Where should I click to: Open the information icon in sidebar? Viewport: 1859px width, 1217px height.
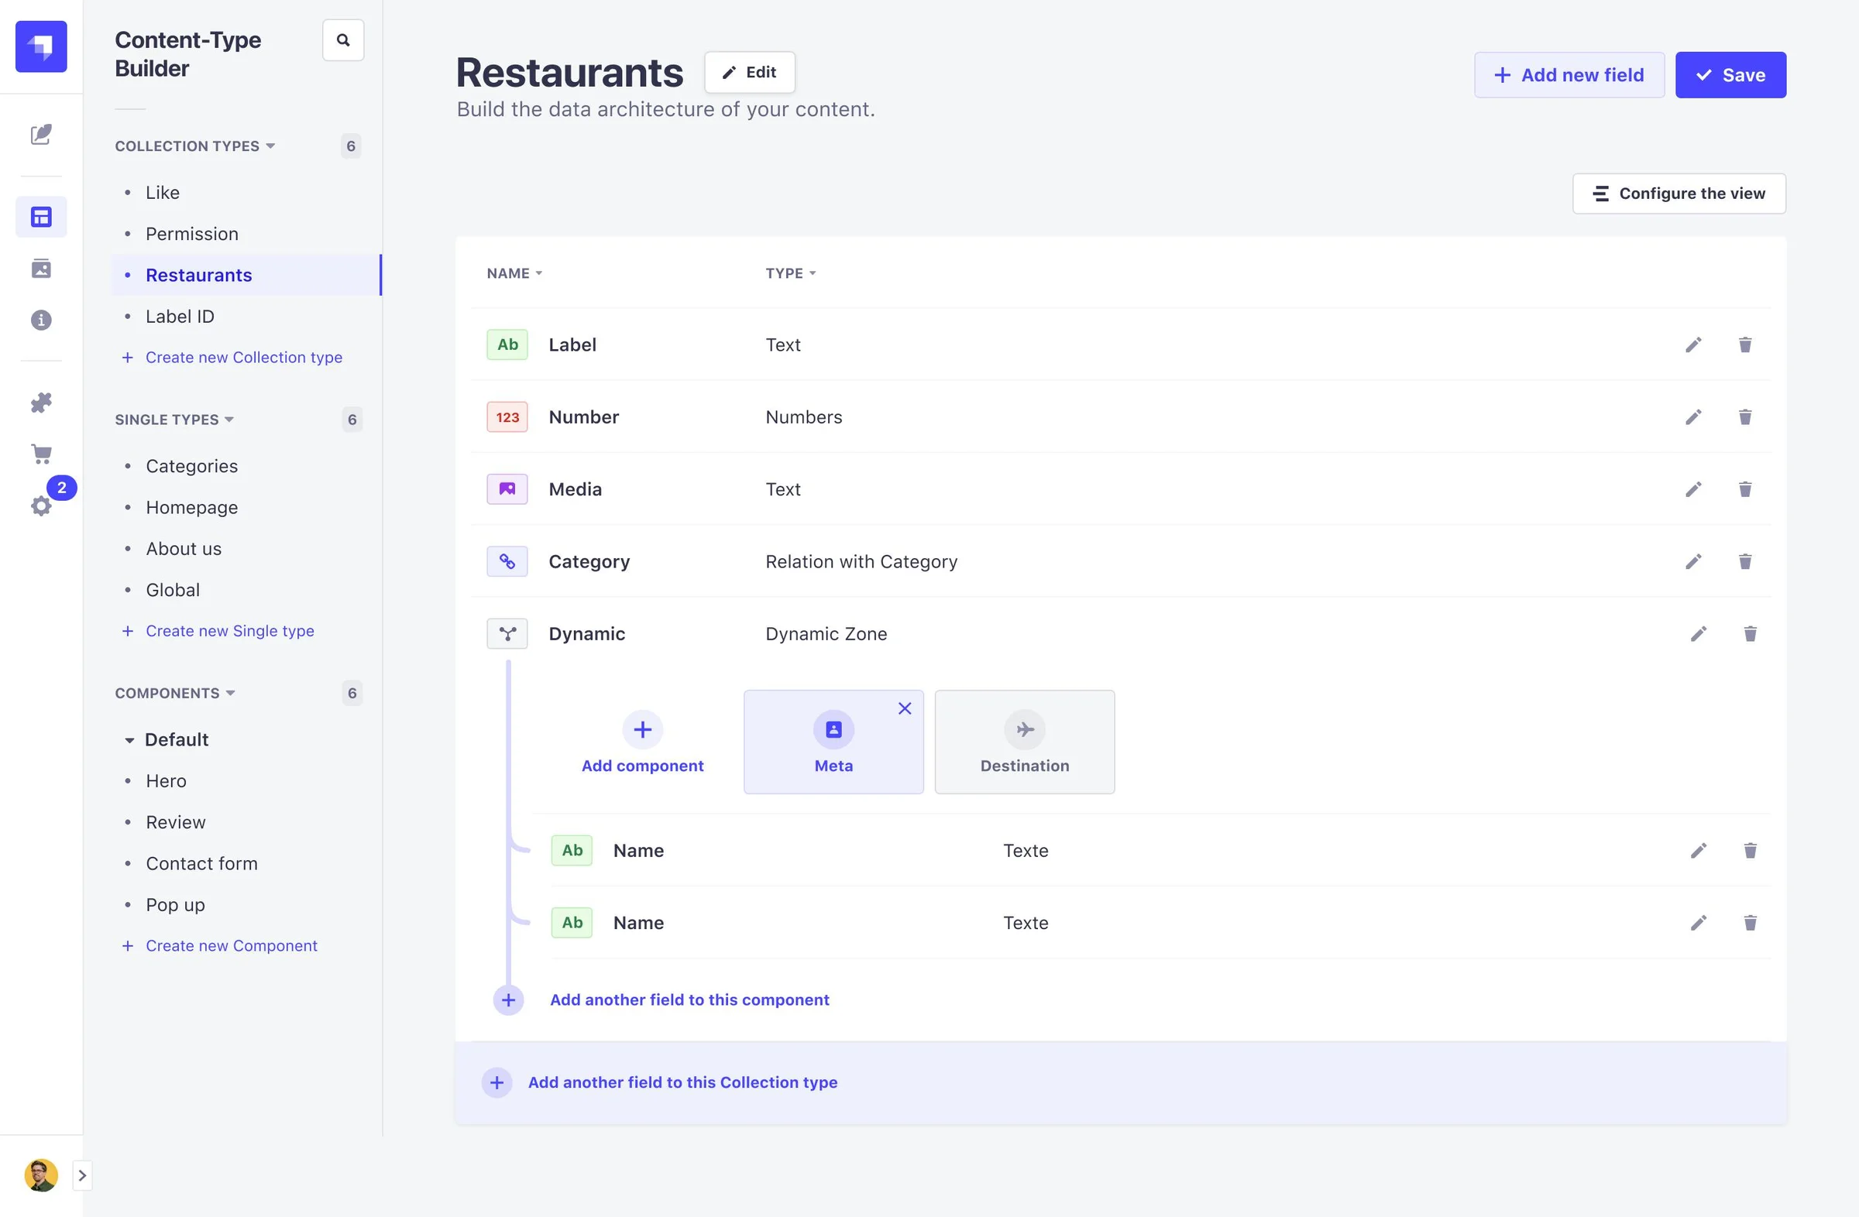pyautogui.click(x=41, y=320)
